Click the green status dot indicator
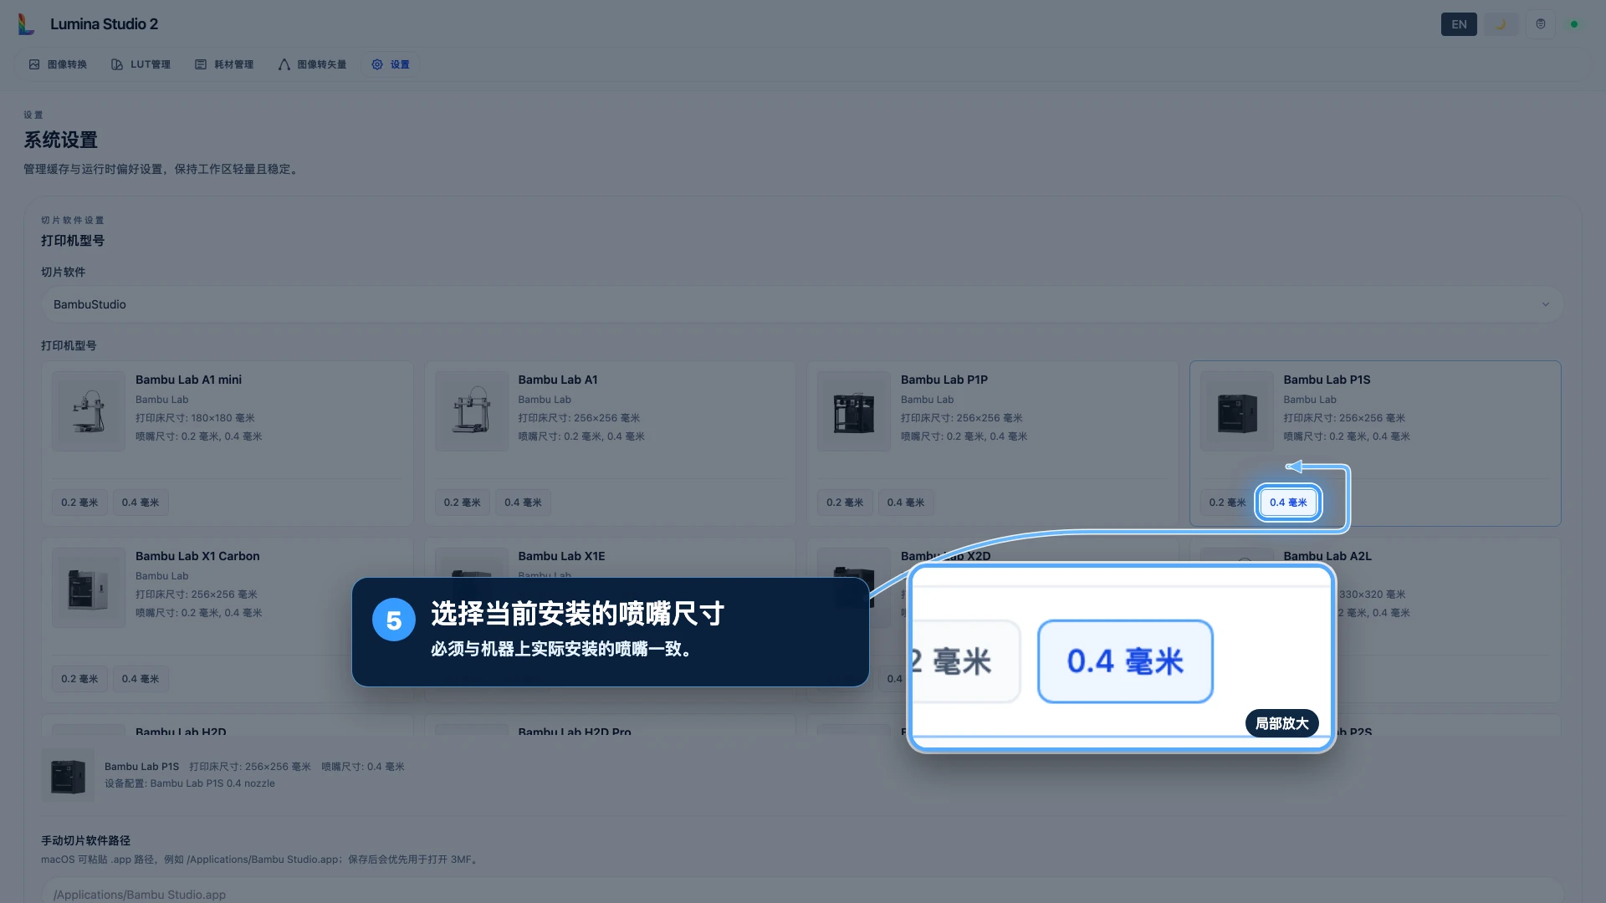Image resolution: width=1606 pixels, height=903 pixels. [x=1574, y=24]
